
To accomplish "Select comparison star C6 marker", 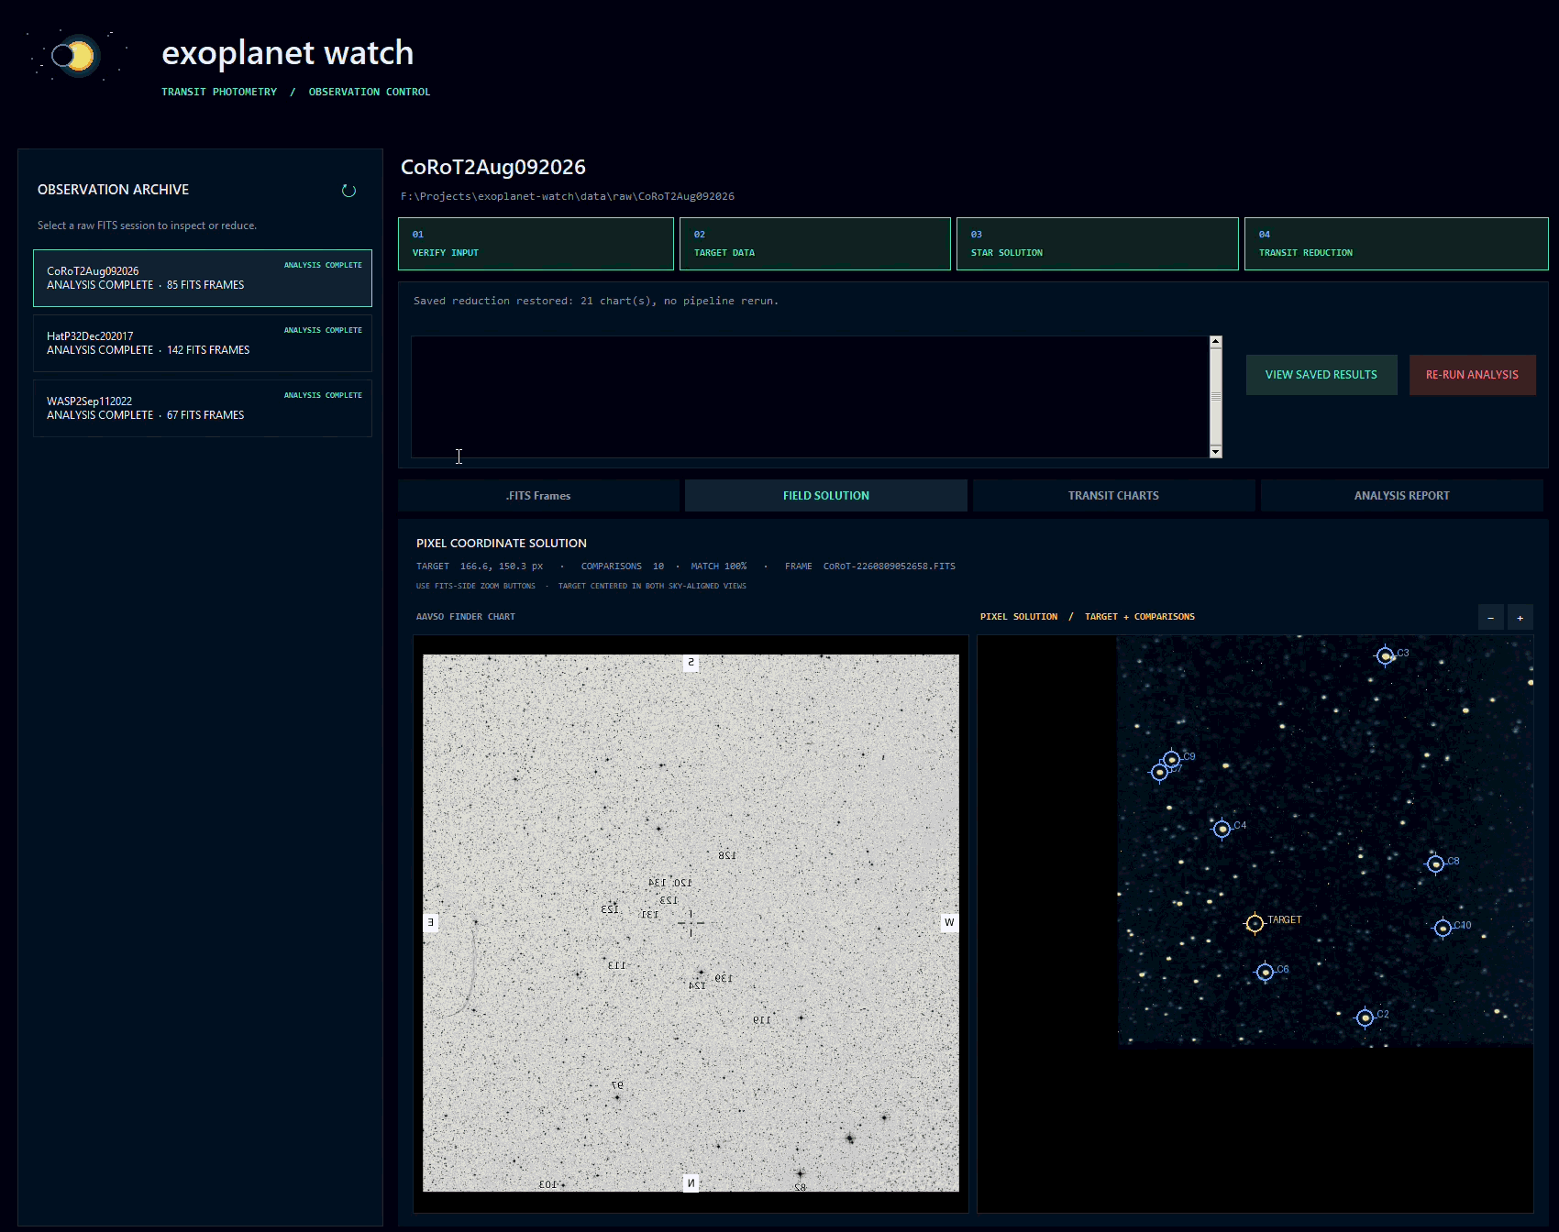I will click(x=1265, y=972).
